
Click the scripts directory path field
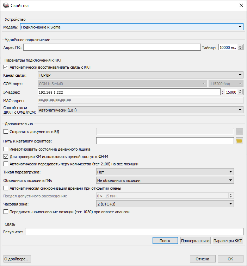[x=165, y=141]
